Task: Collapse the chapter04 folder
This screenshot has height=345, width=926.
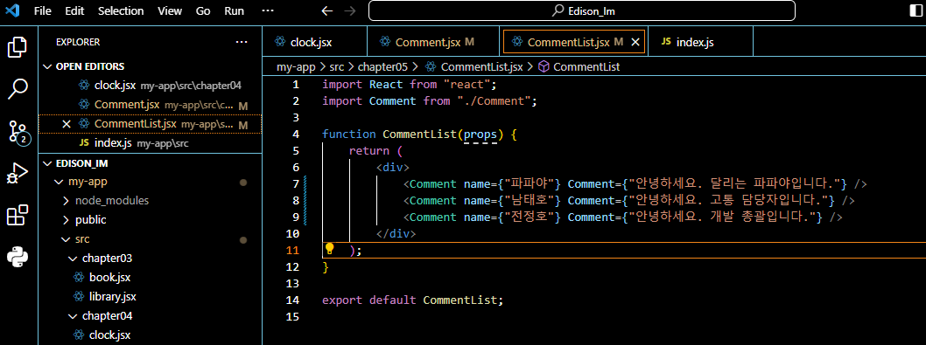Action: point(150,316)
